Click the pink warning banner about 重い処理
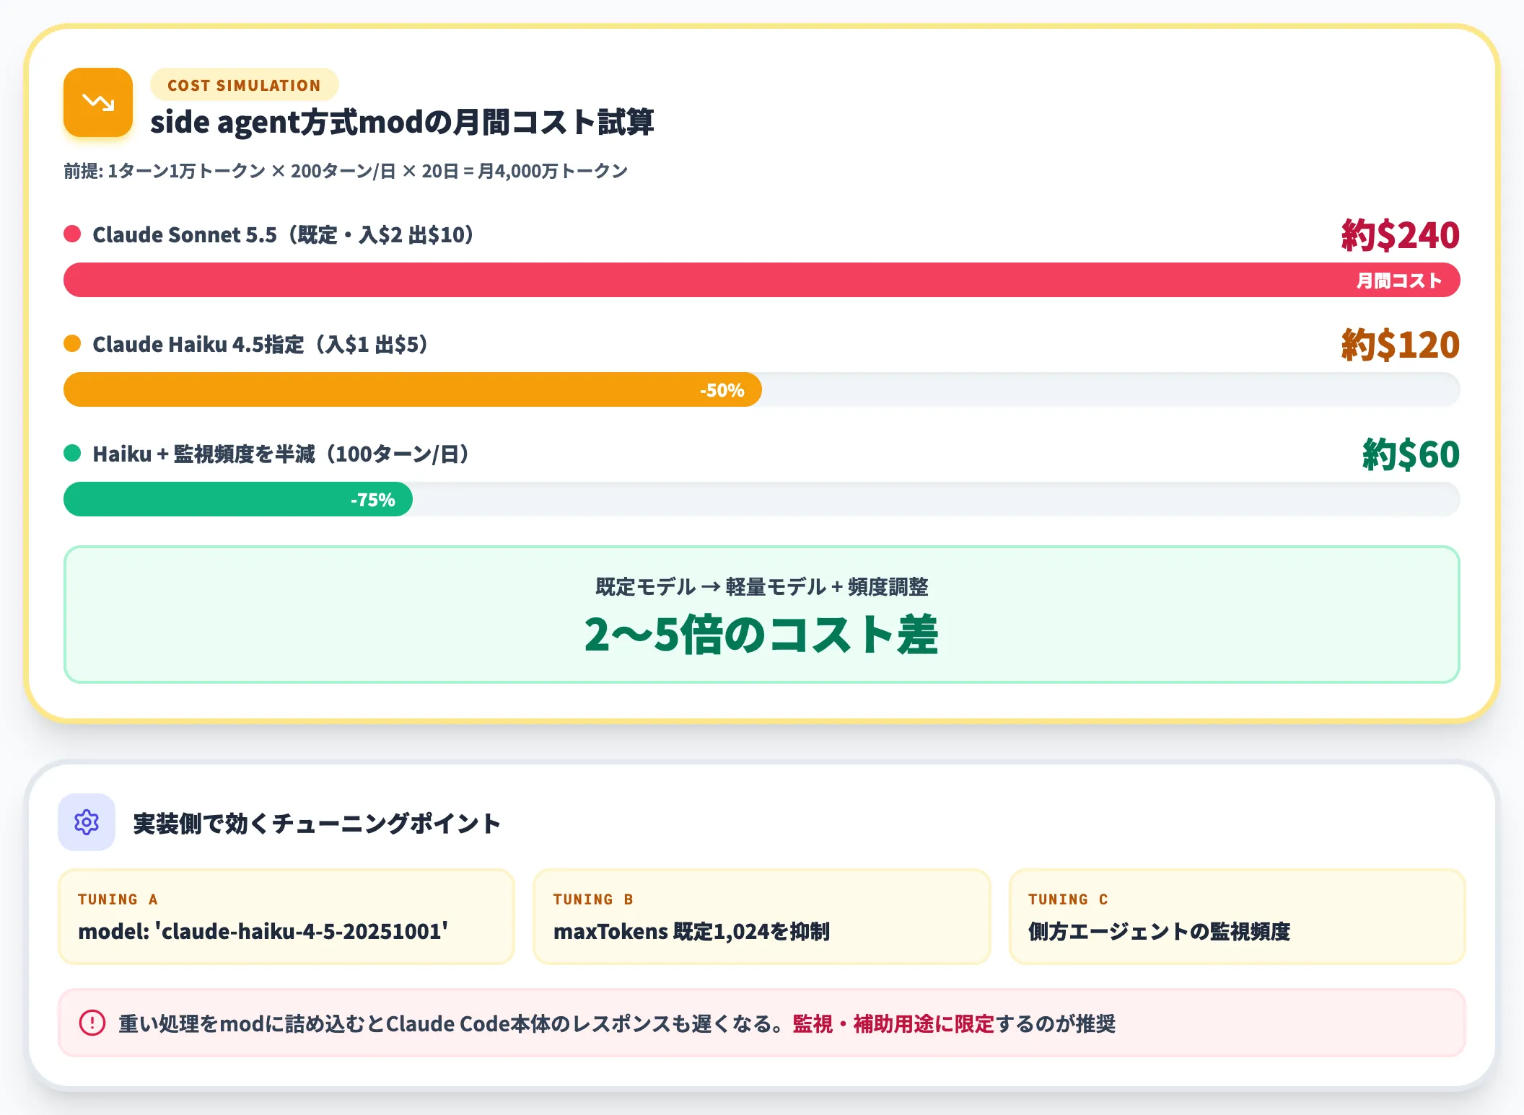This screenshot has width=1524, height=1115. (762, 1023)
